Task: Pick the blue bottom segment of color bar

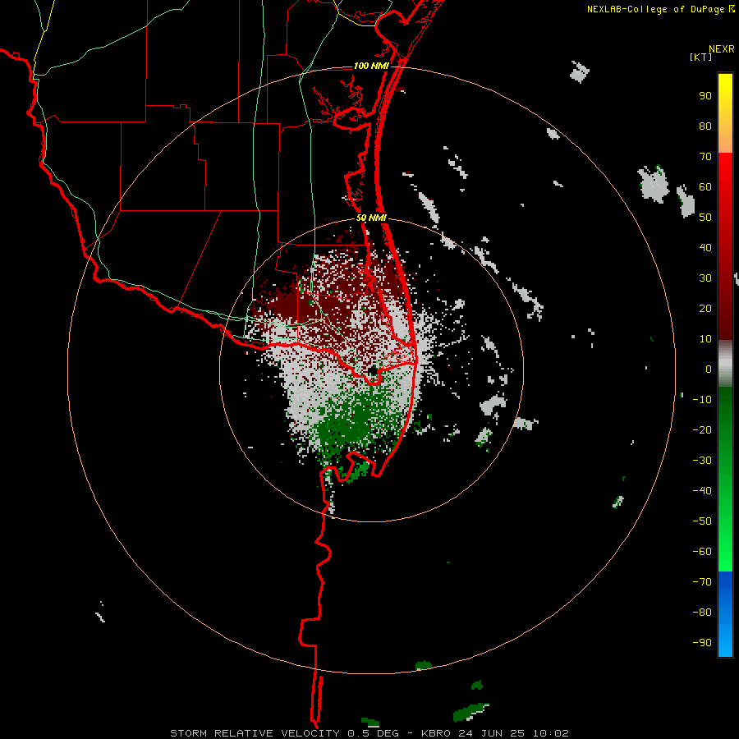Action: pos(725,614)
